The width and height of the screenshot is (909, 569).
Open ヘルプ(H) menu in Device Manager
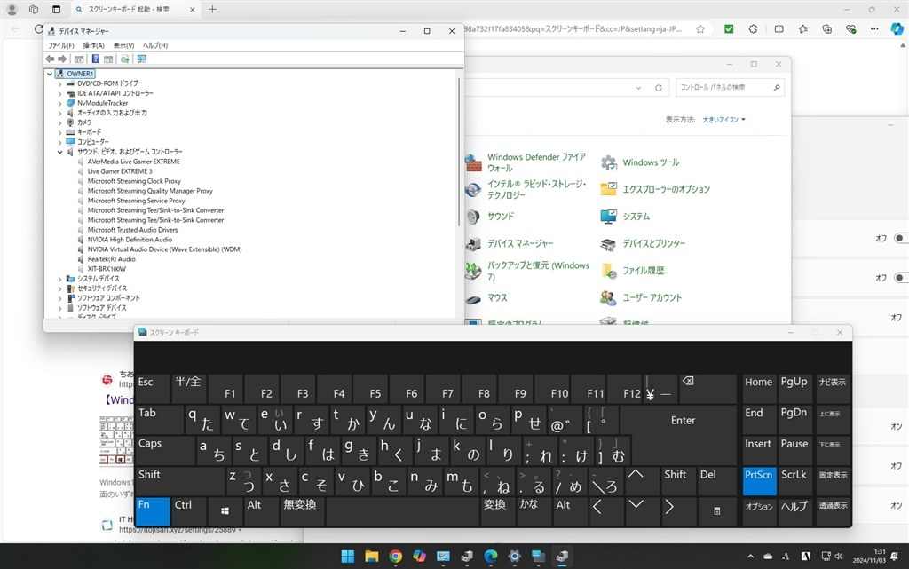point(155,45)
